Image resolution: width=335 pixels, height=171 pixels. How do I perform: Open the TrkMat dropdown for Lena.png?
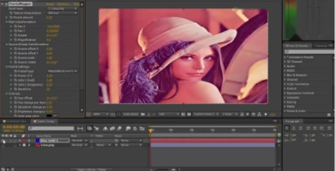103,145
